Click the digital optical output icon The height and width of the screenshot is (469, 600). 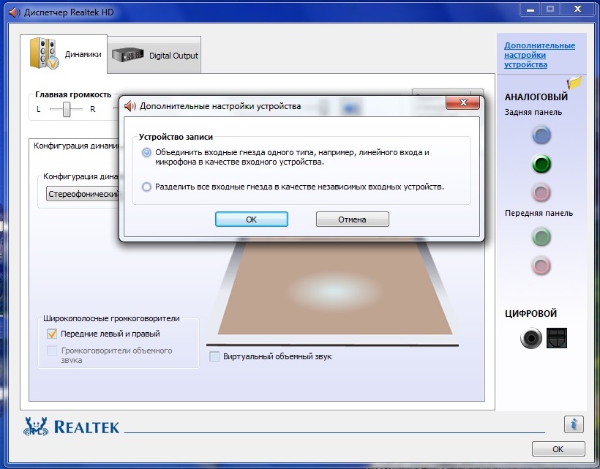point(557,338)
